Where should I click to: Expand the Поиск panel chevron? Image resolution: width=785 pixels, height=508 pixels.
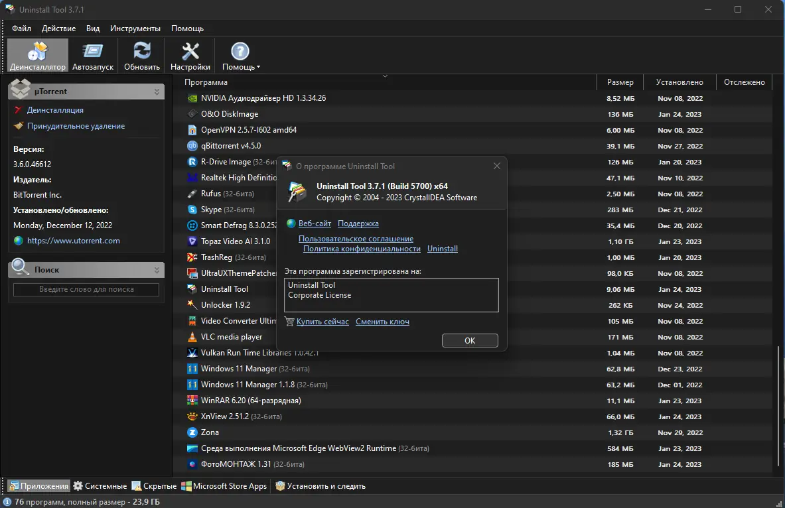click(157, 269)
